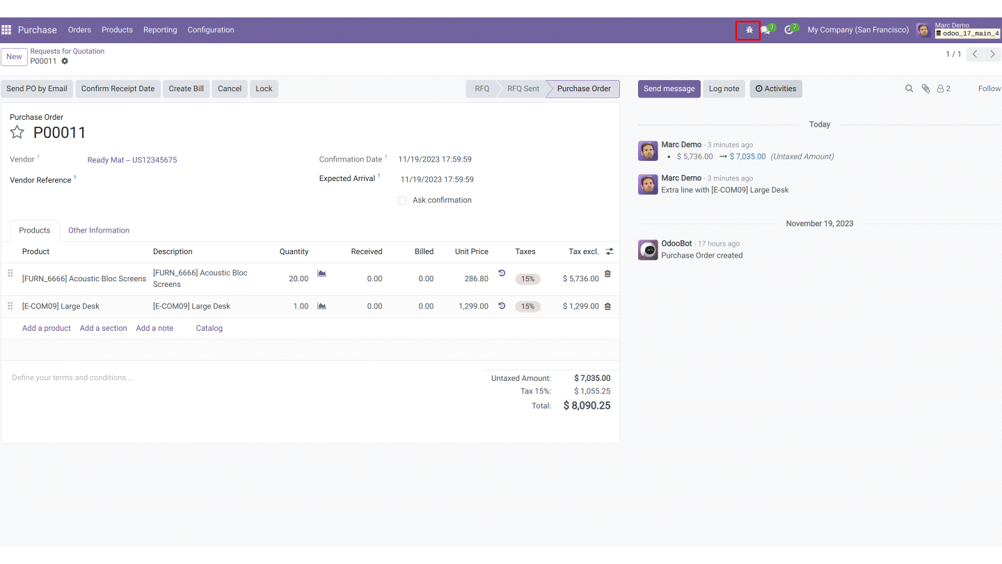Switch to the Other Information tab
The width and height of the screenshot is (1002, 564).
[99, 230]
